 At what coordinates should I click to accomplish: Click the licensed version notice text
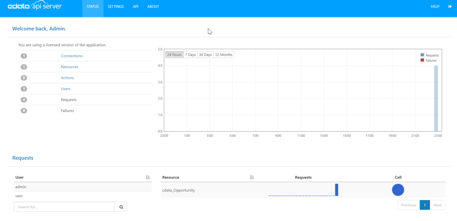click(62, 45)
